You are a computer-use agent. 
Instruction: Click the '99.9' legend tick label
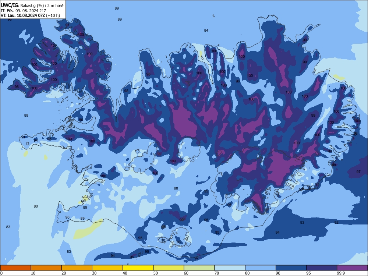pyautogui.click(x=341, y=273)
